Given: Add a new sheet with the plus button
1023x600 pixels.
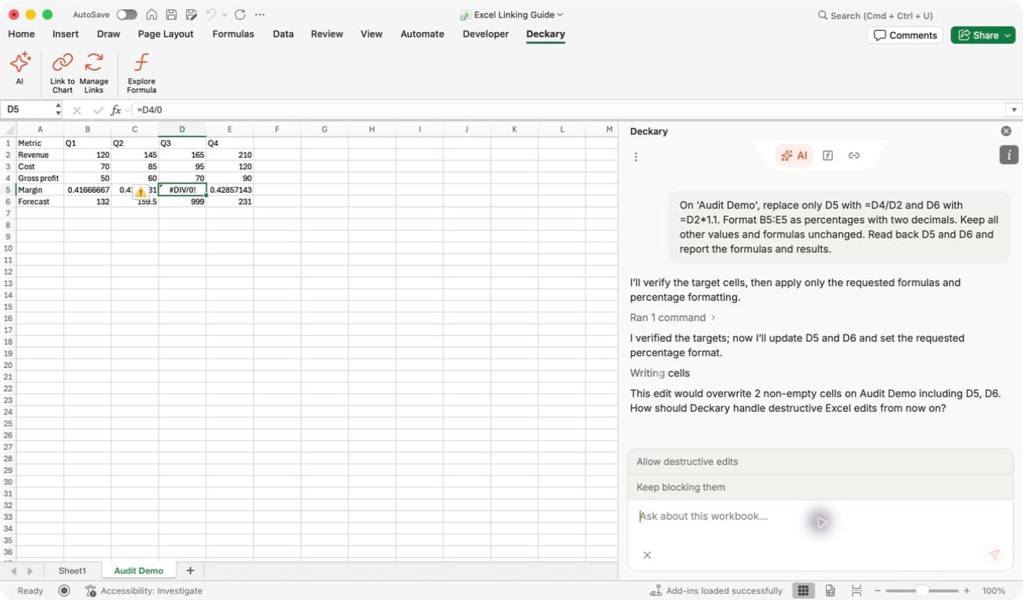Looking at the screenshot, I should 190,571.
